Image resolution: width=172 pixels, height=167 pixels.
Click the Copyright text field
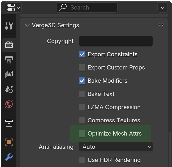(116, 41)
